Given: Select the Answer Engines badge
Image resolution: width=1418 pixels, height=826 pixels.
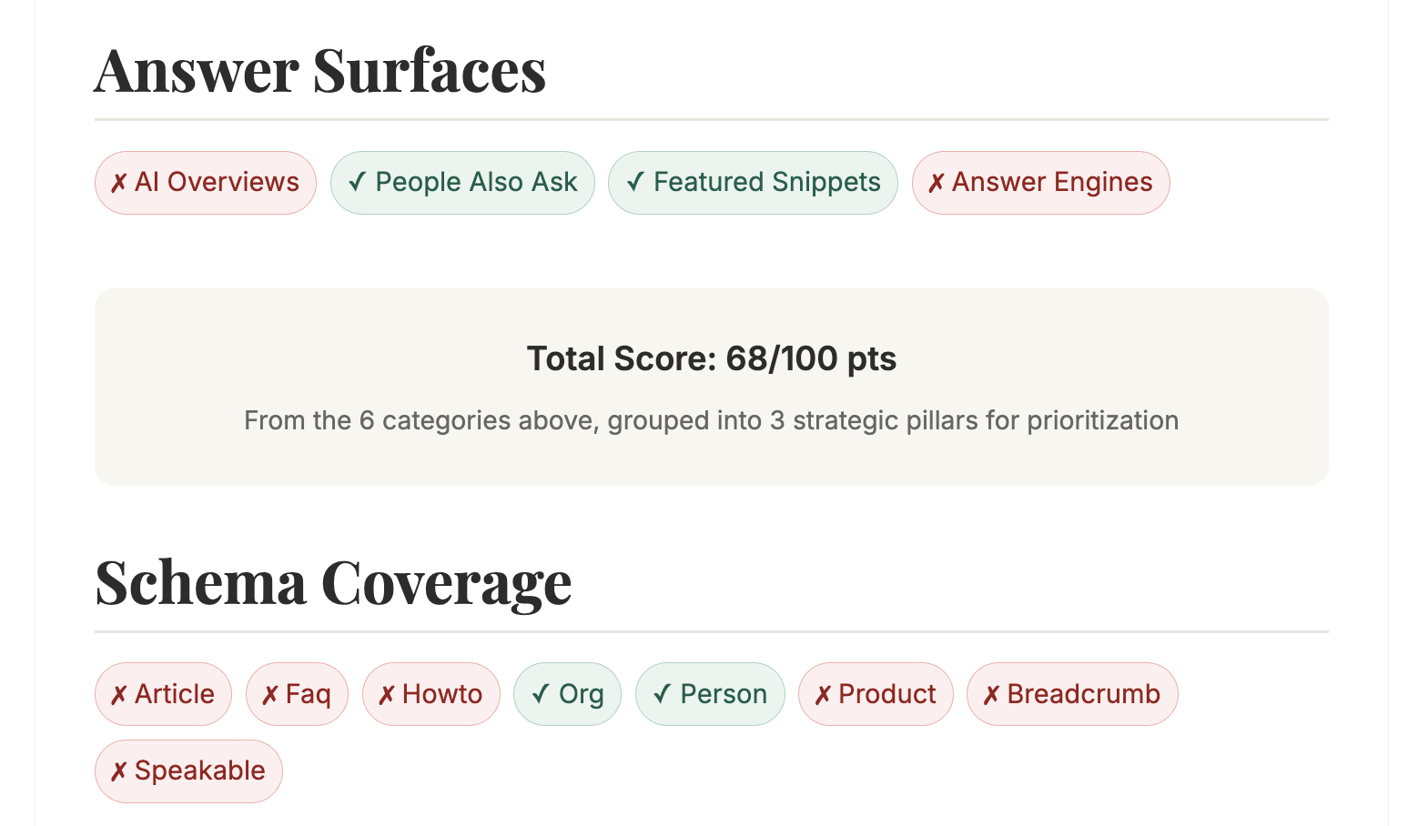Looking at the screenshot, I should 1040,183.
